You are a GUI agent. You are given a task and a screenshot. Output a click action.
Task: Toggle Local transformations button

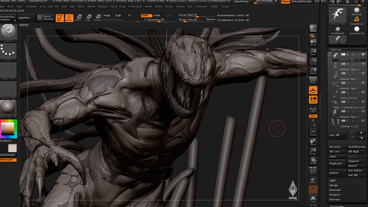[x=313, y=99]
